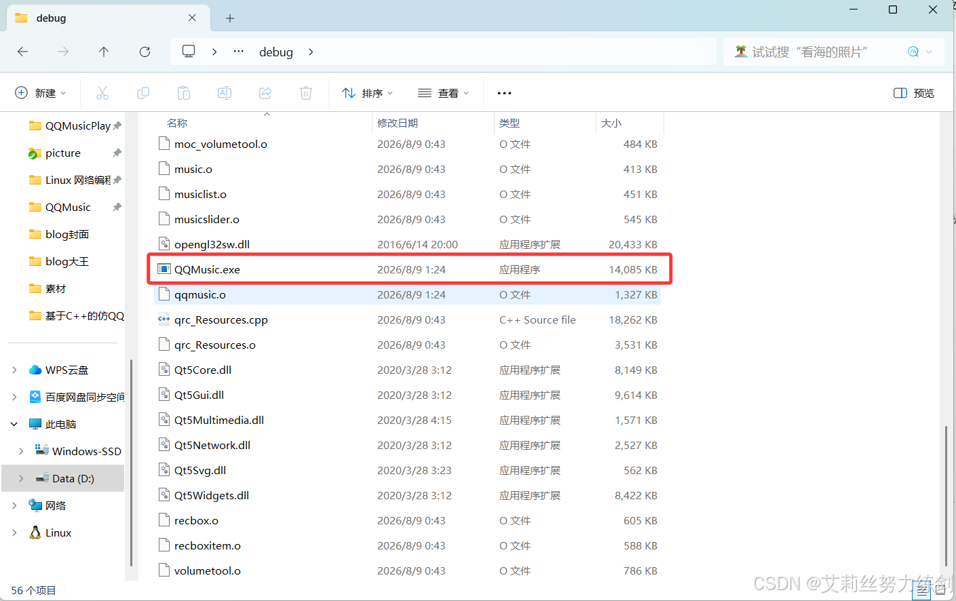Viewport: 956px width, 601px height.
Task: Click the Copy icon in the toolbar
Action: tap(143, 93)
